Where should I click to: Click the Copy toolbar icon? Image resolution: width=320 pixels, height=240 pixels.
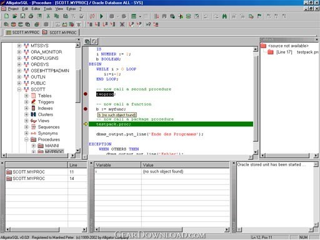pos(56,16)
